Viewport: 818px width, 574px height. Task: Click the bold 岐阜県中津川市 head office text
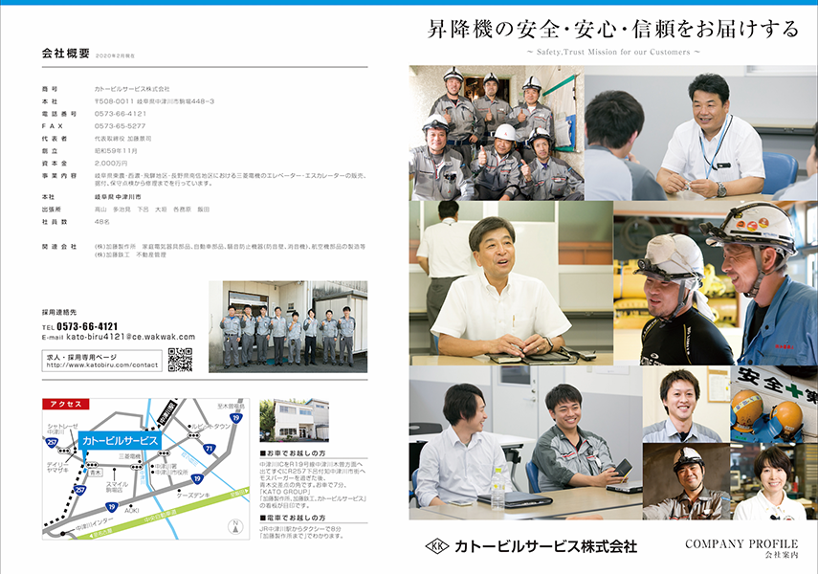tap(118, 197)
